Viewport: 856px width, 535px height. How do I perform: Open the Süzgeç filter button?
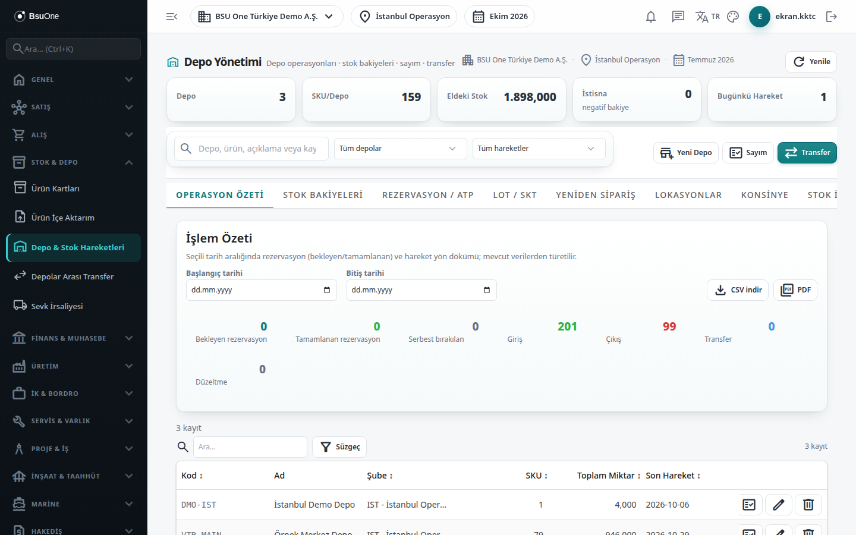point(339,447)
